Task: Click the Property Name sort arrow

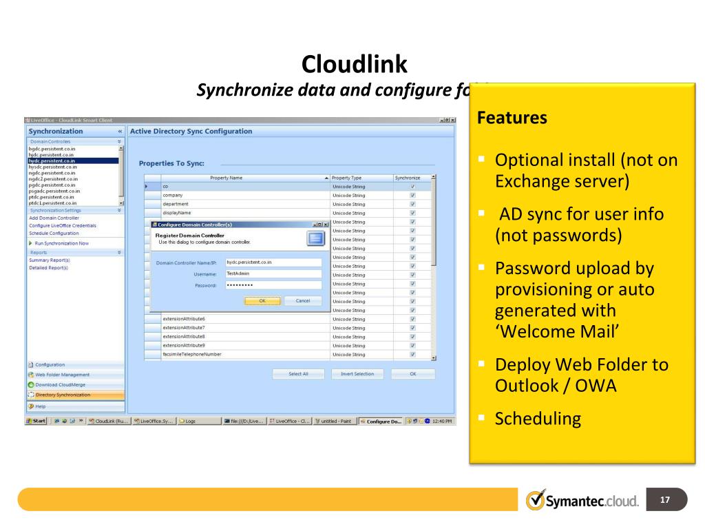Action: tap(326, 178)
